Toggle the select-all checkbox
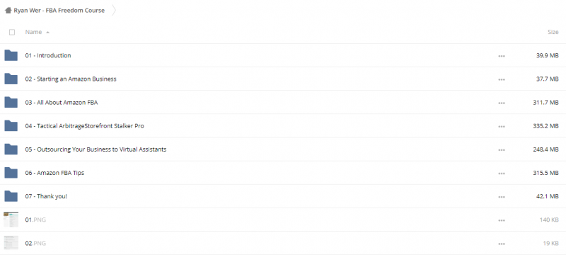The height and width of the screenshot is (255, 566). (12, 32)
